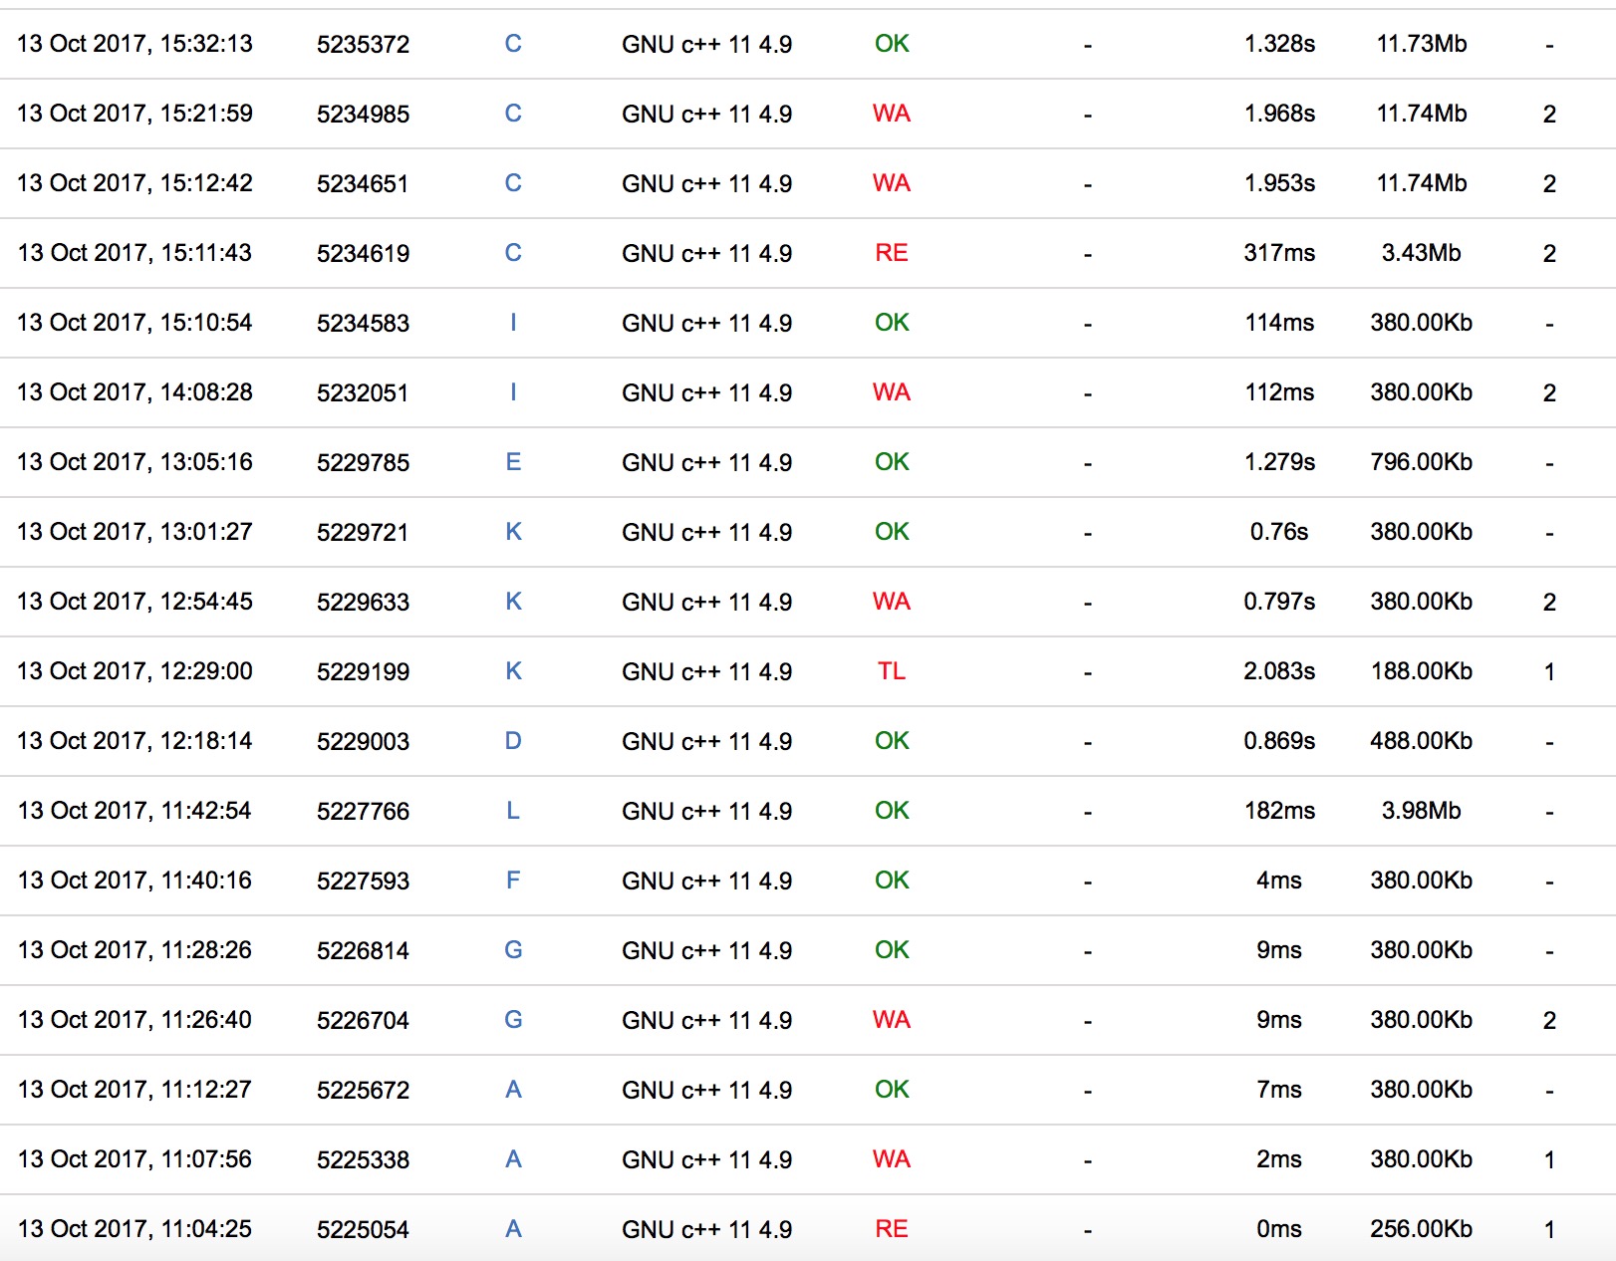The height and width of the screenshot is (1261, 1616).
Task: Click problem D link in submission 5229003 row
Action: click(513, 741)
